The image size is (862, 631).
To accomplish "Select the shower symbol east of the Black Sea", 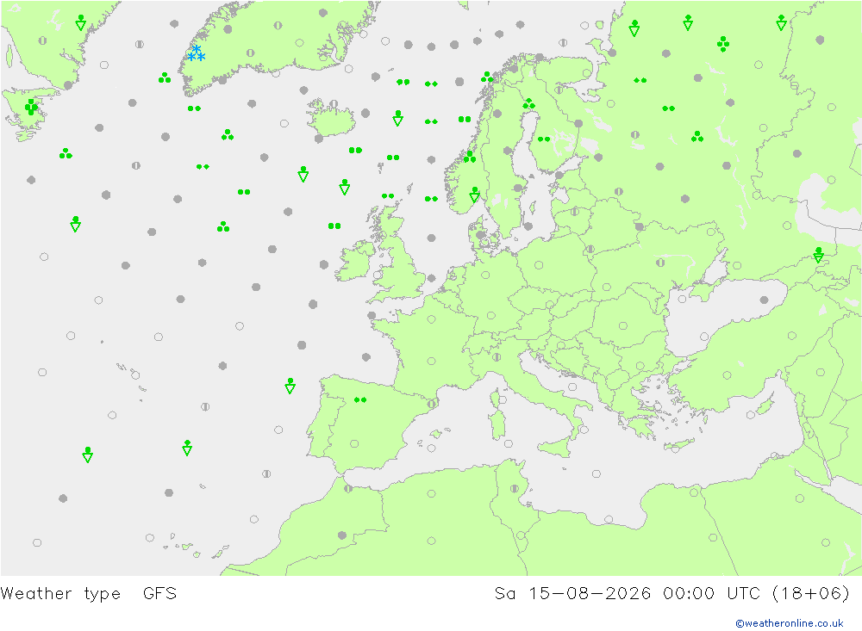I will 818,255.
